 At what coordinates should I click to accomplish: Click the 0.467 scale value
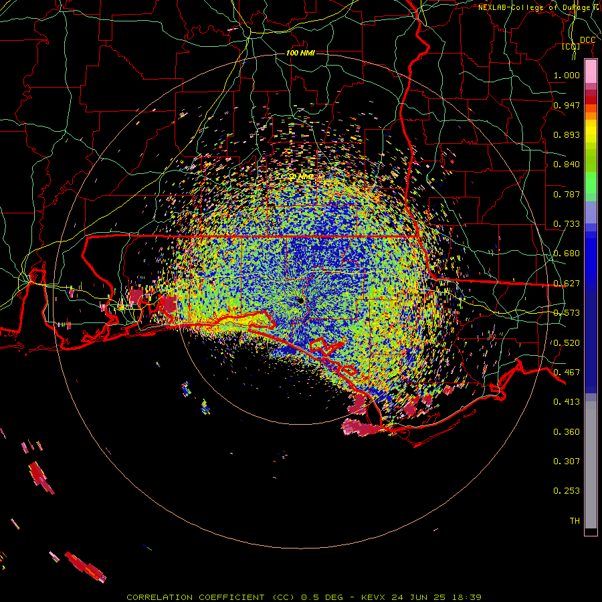(567, 373)
